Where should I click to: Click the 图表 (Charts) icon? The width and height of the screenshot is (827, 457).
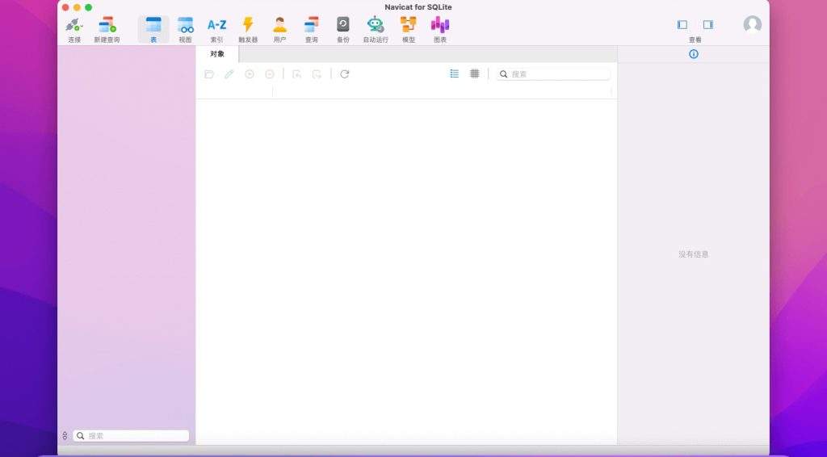coord(439,25)
